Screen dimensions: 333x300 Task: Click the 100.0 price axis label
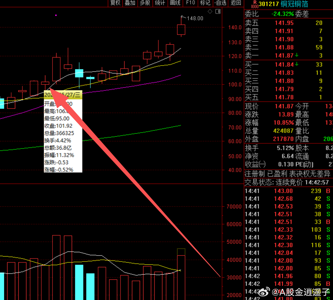235,85
